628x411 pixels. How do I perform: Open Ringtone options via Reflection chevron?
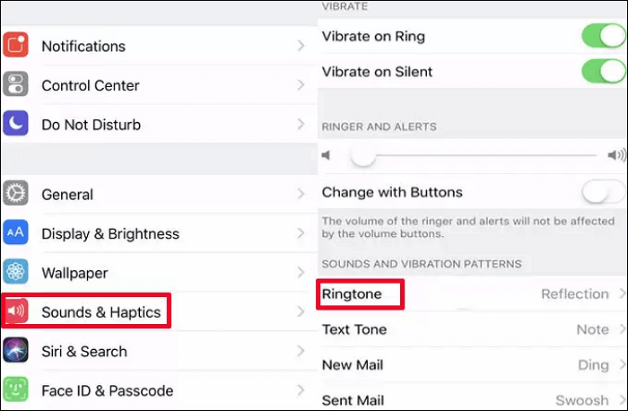620,294
